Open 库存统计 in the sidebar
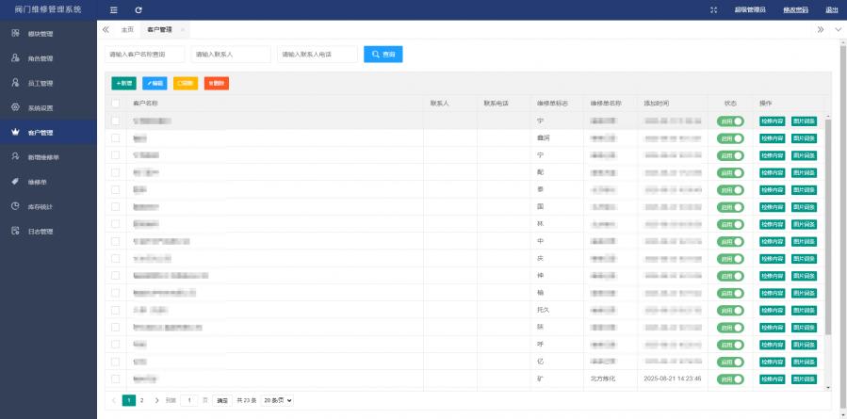847x419 pixels. point(40,206)
